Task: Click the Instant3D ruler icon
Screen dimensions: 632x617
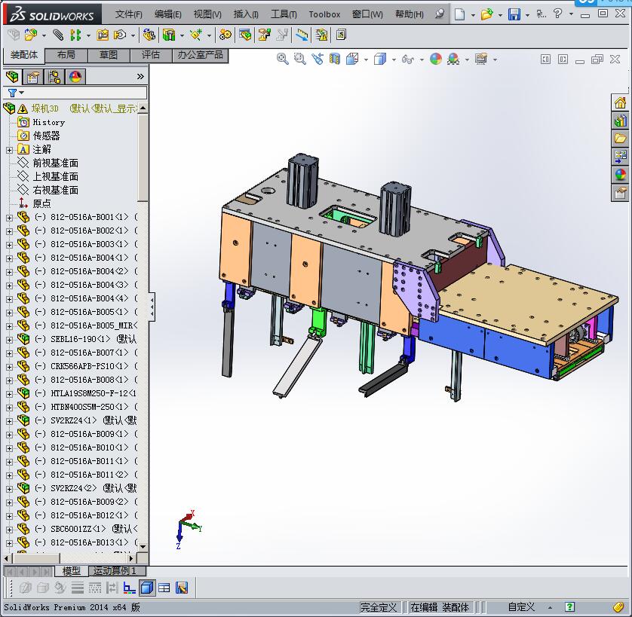Action: pos(302,35)
